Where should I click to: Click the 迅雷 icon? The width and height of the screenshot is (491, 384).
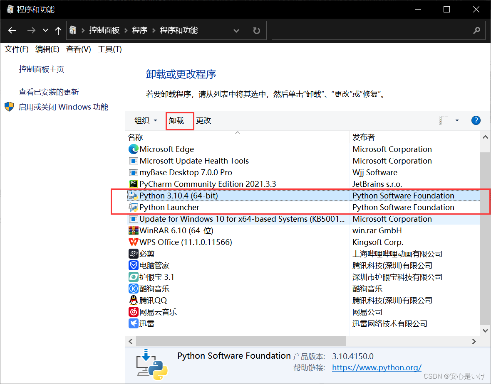[x=134, y=324]
